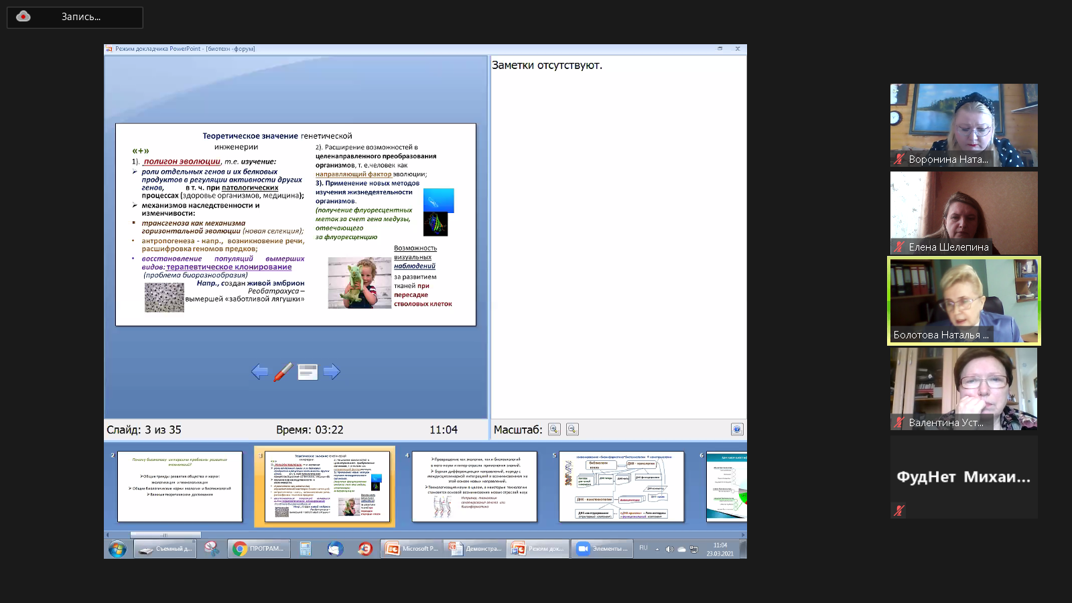
Task: Switch to Zoom meeting taskbar button
Action: (x=602, y=549)
